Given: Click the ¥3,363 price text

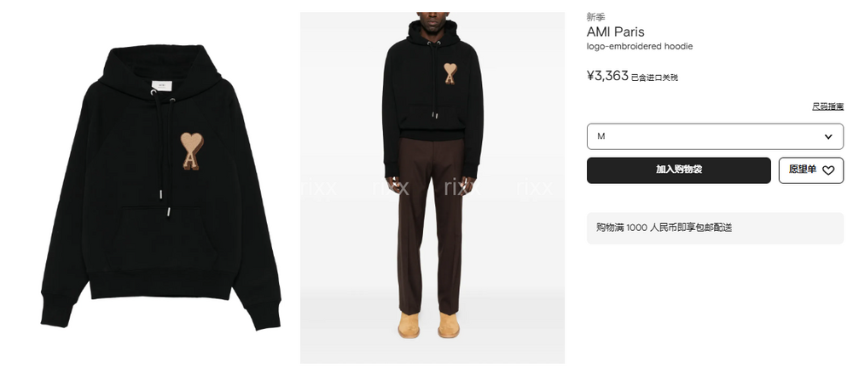Looking at the screenshot, I should click(607, 76).
